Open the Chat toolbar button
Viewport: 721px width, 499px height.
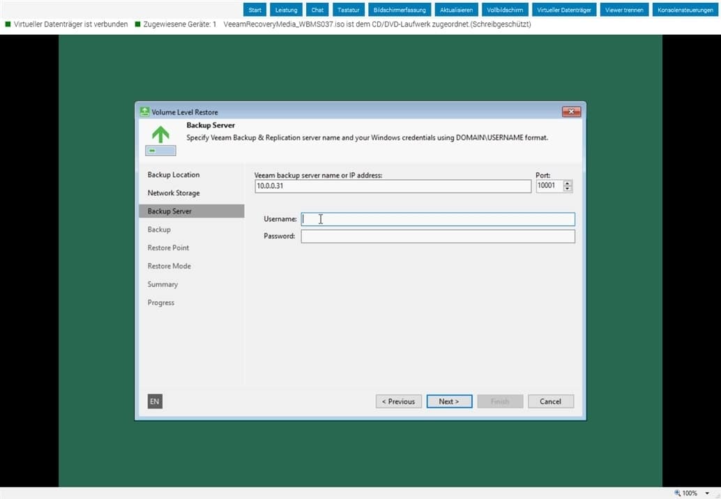point(317,10)
